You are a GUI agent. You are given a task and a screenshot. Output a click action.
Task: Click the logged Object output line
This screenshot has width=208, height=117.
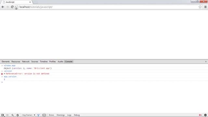pos(28,68)
